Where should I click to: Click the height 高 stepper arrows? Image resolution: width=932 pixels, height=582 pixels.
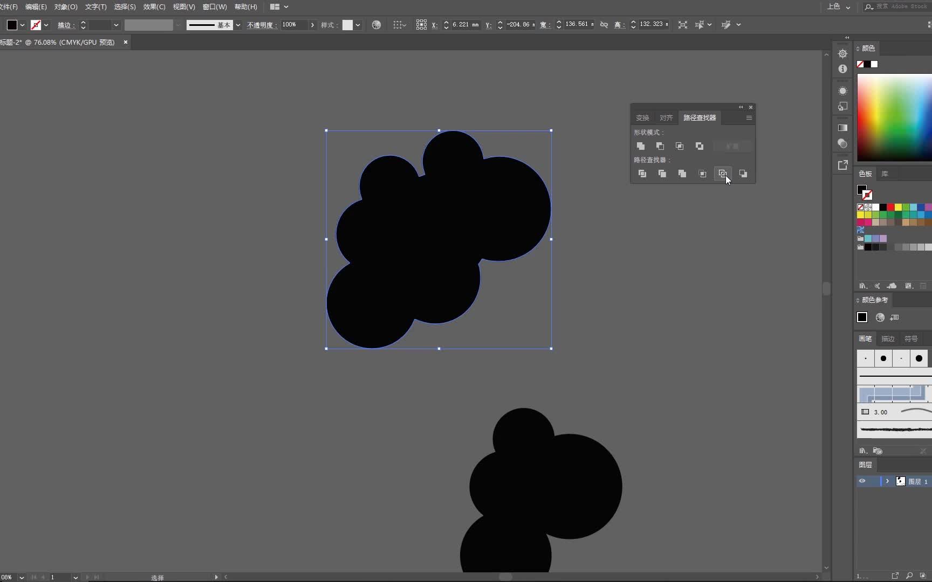(x=633, y=25)
